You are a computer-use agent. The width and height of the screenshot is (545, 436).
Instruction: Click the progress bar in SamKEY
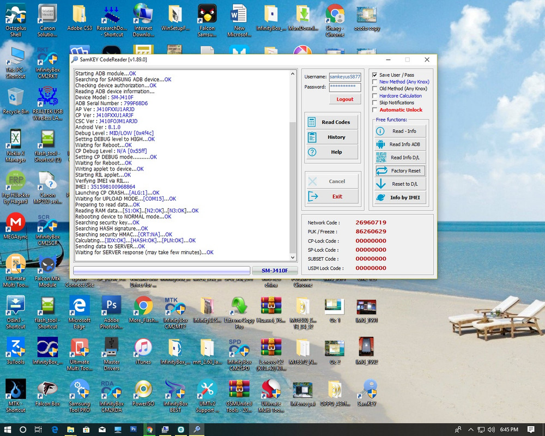(x=162, y=270)
